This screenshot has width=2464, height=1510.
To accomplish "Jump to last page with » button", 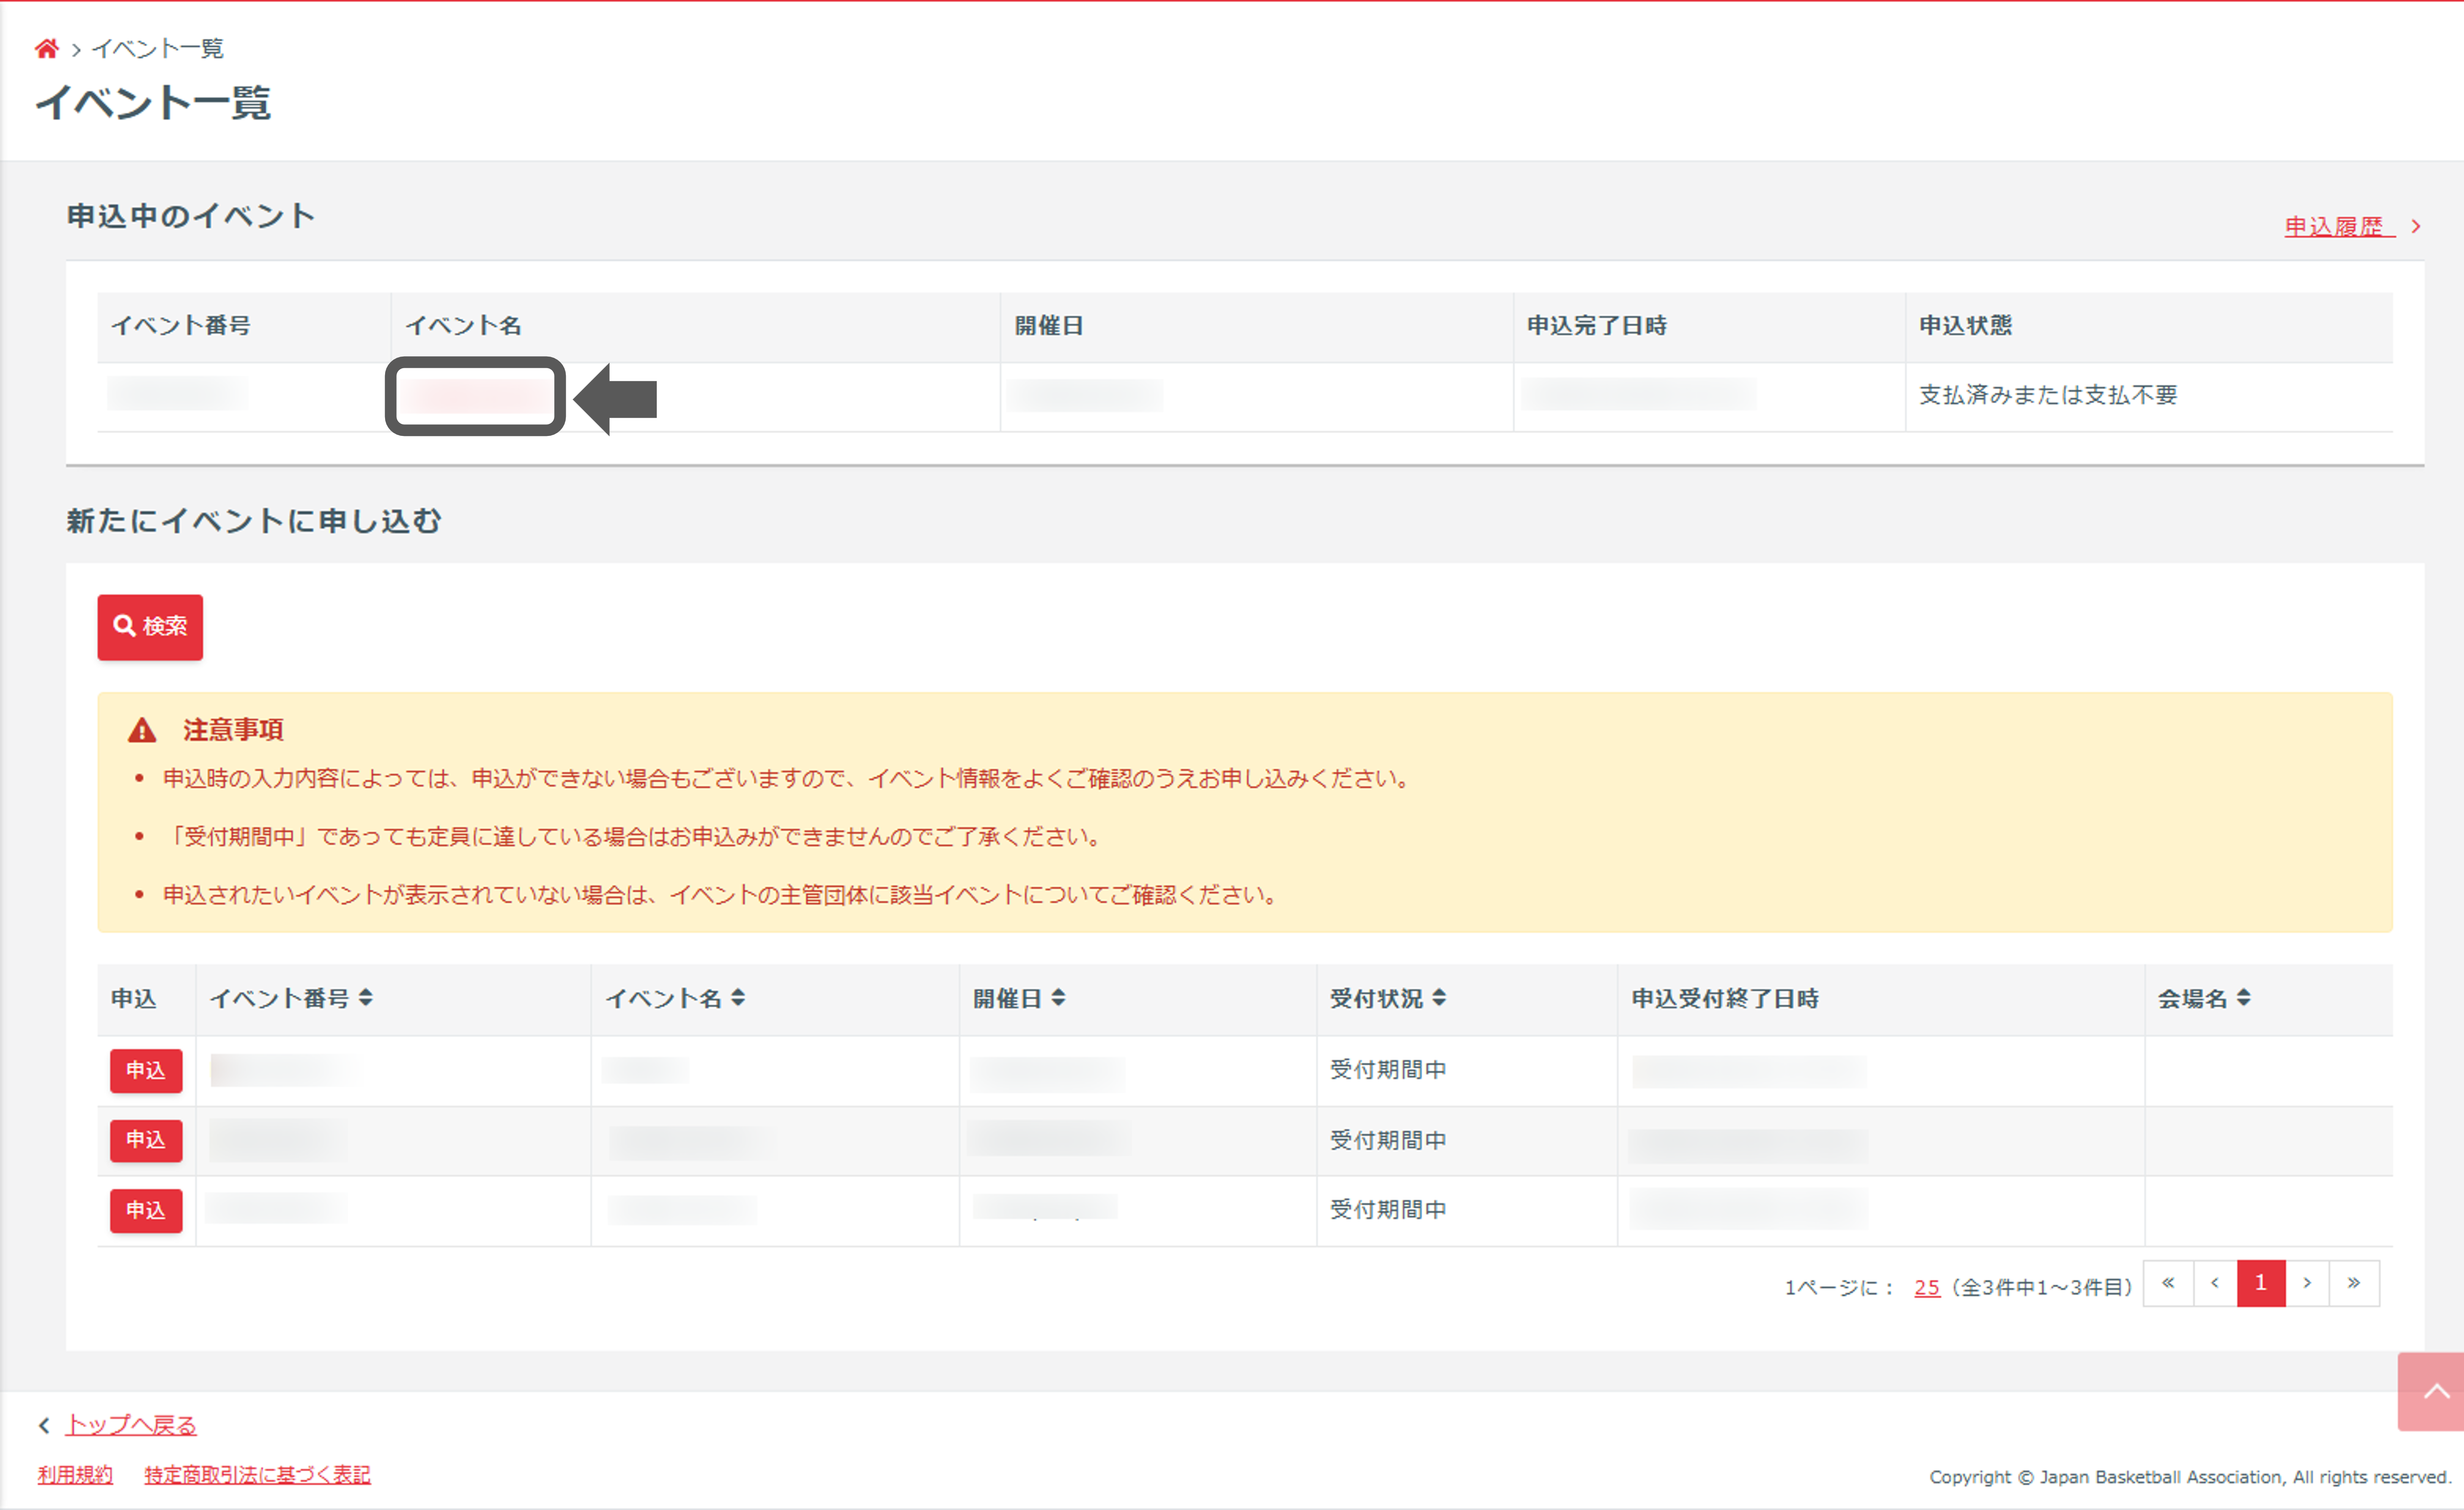I will (x=2354, y=1283).
